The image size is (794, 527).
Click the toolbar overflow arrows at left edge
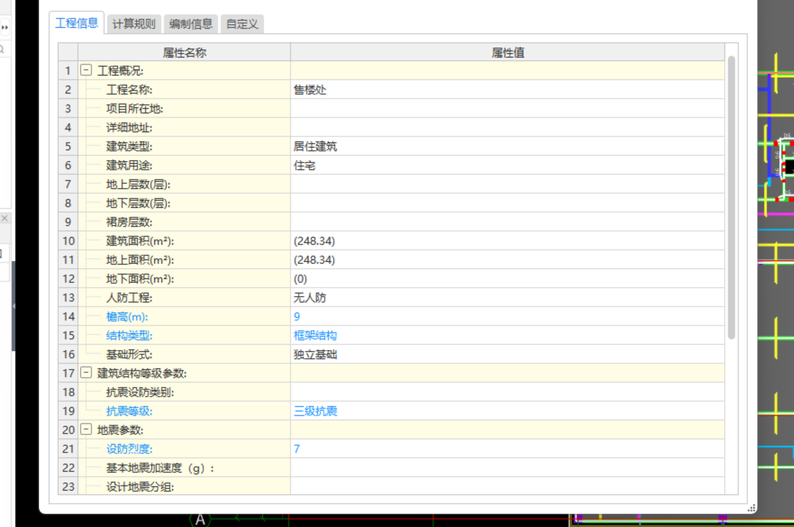(x=5, y=28)
